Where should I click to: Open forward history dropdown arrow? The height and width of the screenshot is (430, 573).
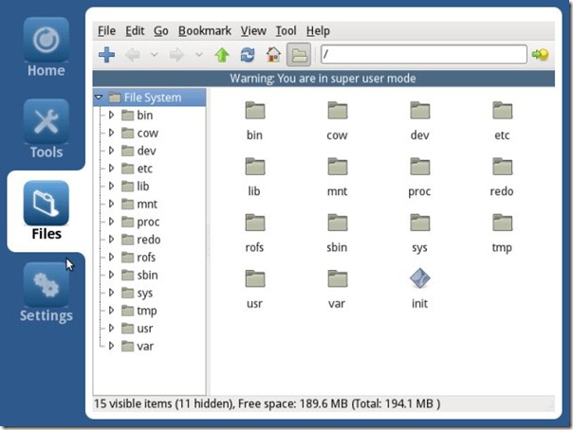point(199,55)
